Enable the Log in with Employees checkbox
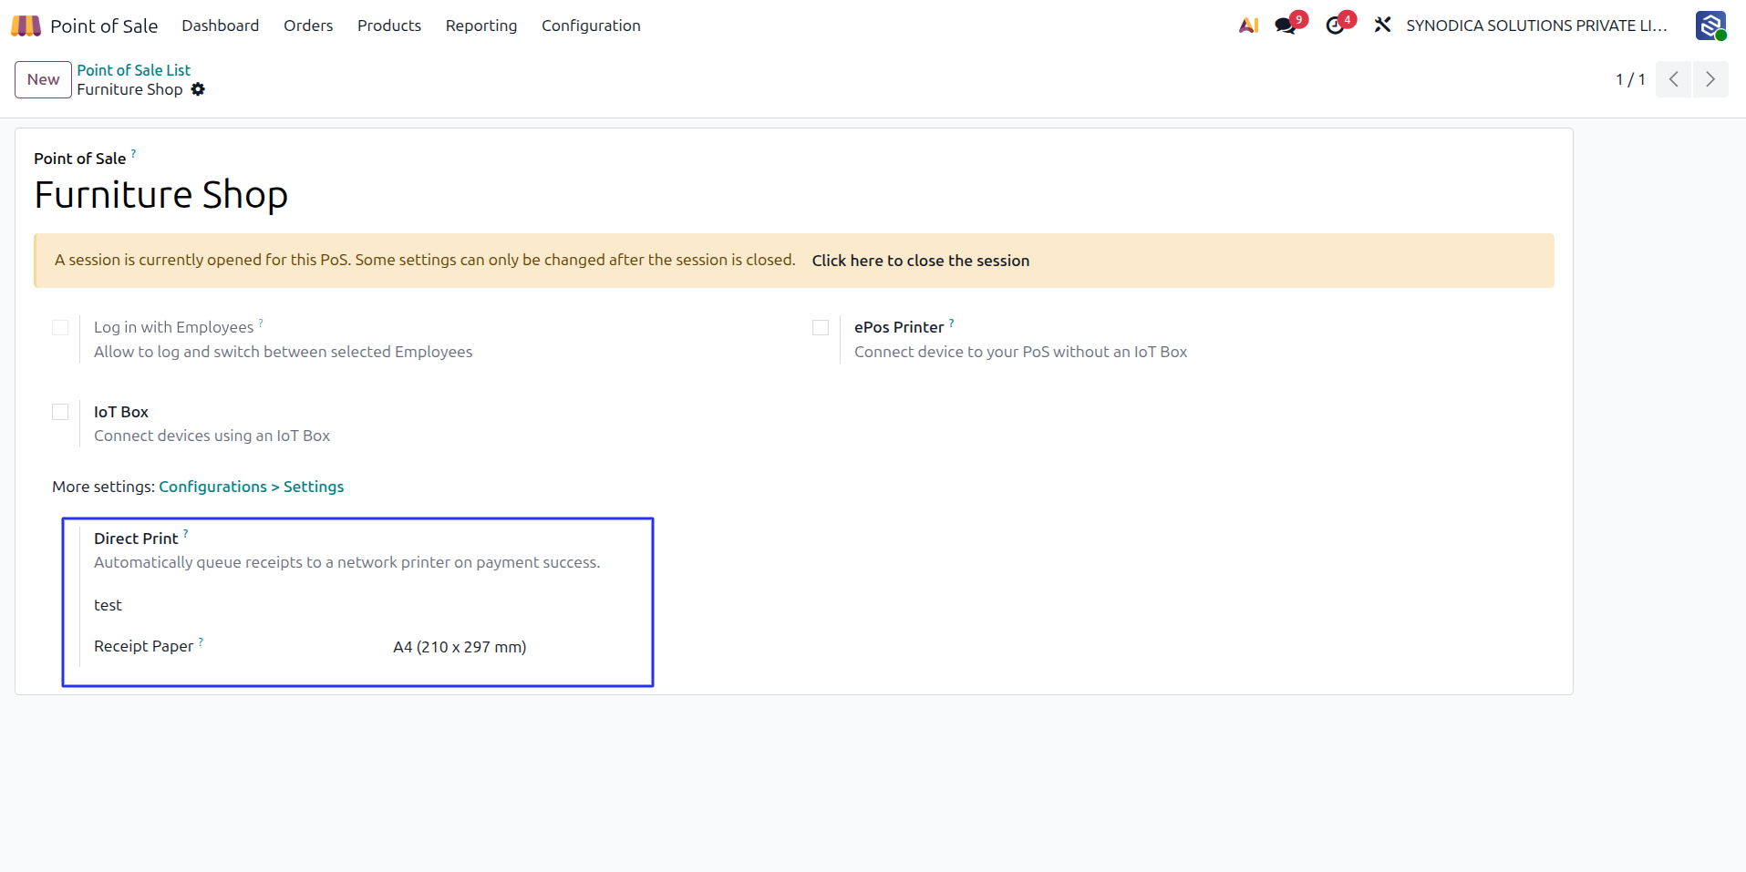The image size is (1746, 872). coord(60,327)
